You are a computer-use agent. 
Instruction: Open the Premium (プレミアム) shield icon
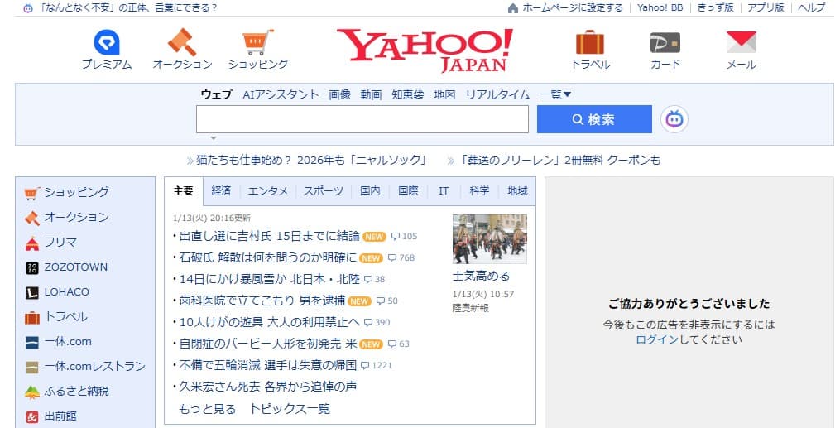coord(107,42)
